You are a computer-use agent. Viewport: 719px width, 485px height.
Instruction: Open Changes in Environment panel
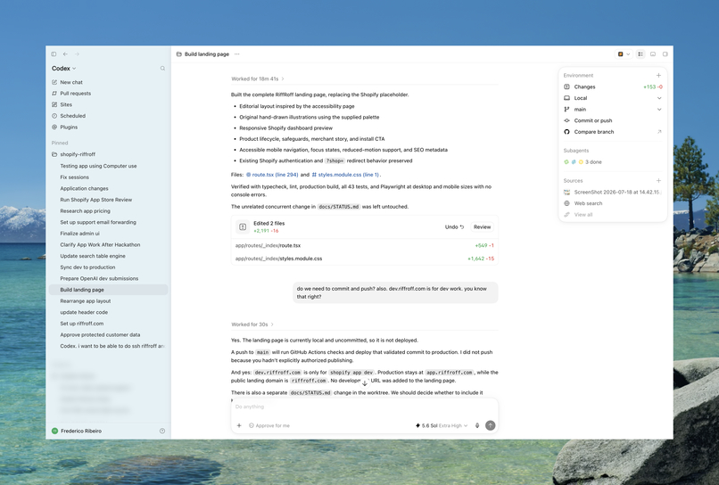click(x=613, y=86)
